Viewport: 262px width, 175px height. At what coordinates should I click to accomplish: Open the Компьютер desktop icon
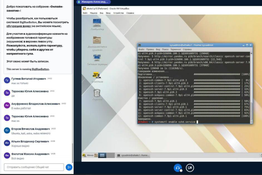click(x=97, y=23)
